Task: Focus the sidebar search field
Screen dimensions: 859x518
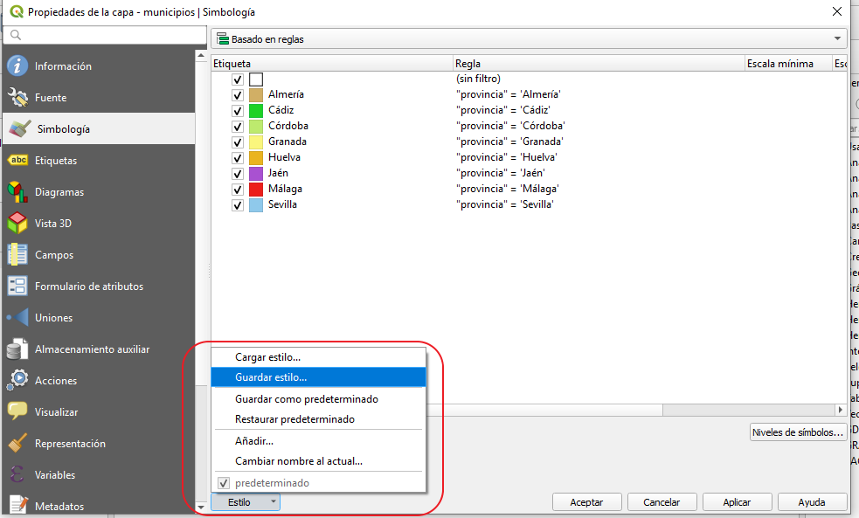Action: 105,35
